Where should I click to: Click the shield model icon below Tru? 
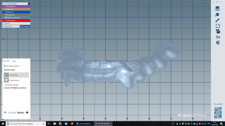pyautogui.click(x=218, y=43)
